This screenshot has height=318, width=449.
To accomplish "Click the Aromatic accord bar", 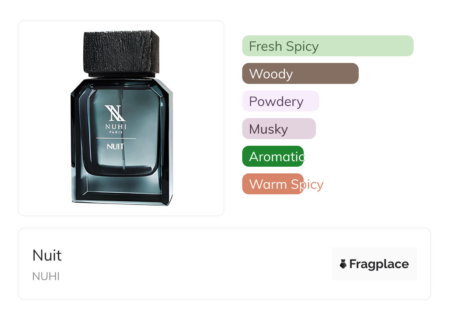I will 273,156.
